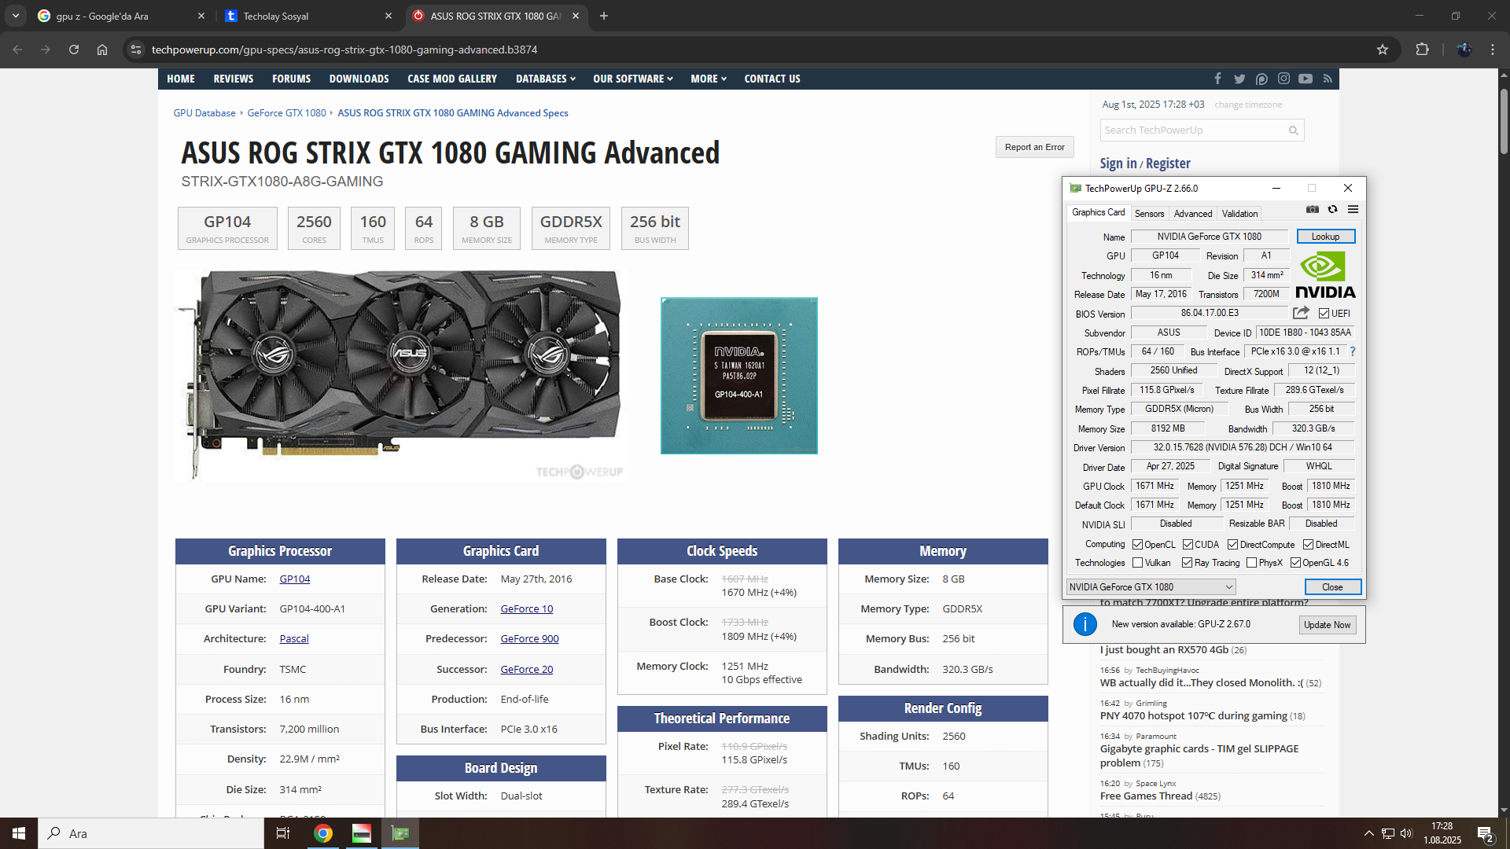Image resolution: width=1510 pixels, height=849 pixels.
Task: Open the REVIEWS menu item
Action: [x=234, y=79]
